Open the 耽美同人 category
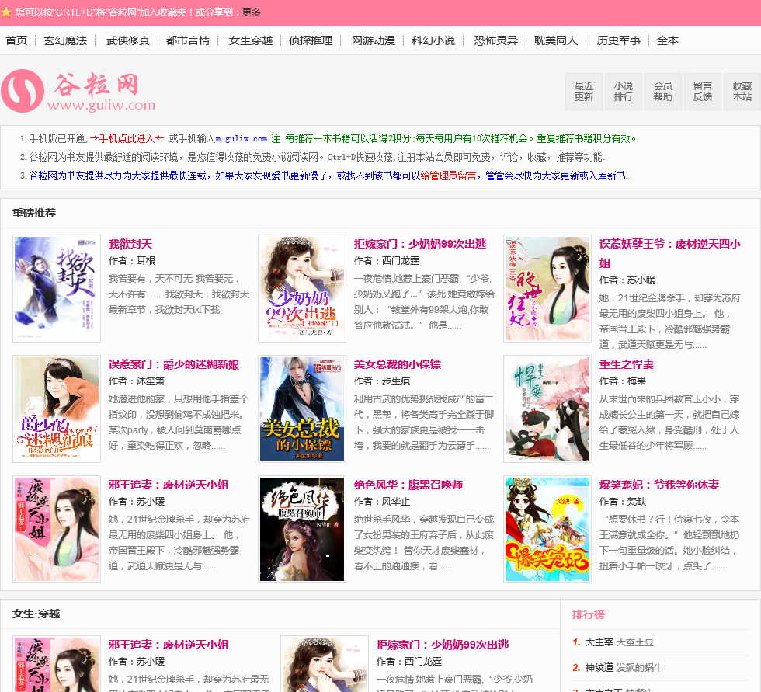The height and width of the screenshot is (692, 761). point(556,40)
